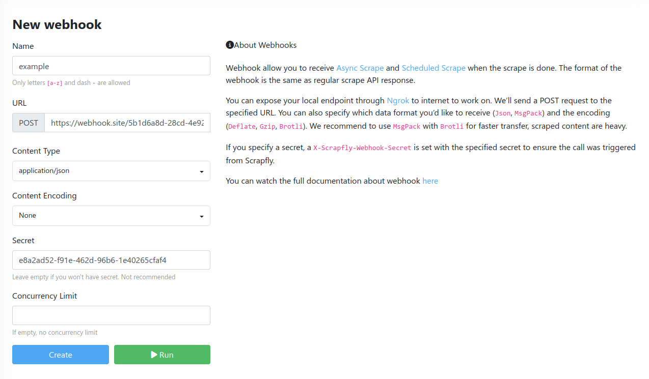Select the webhook.site URL input field
The width and height of the screenshot is (649, 379).
click(127, 123)
